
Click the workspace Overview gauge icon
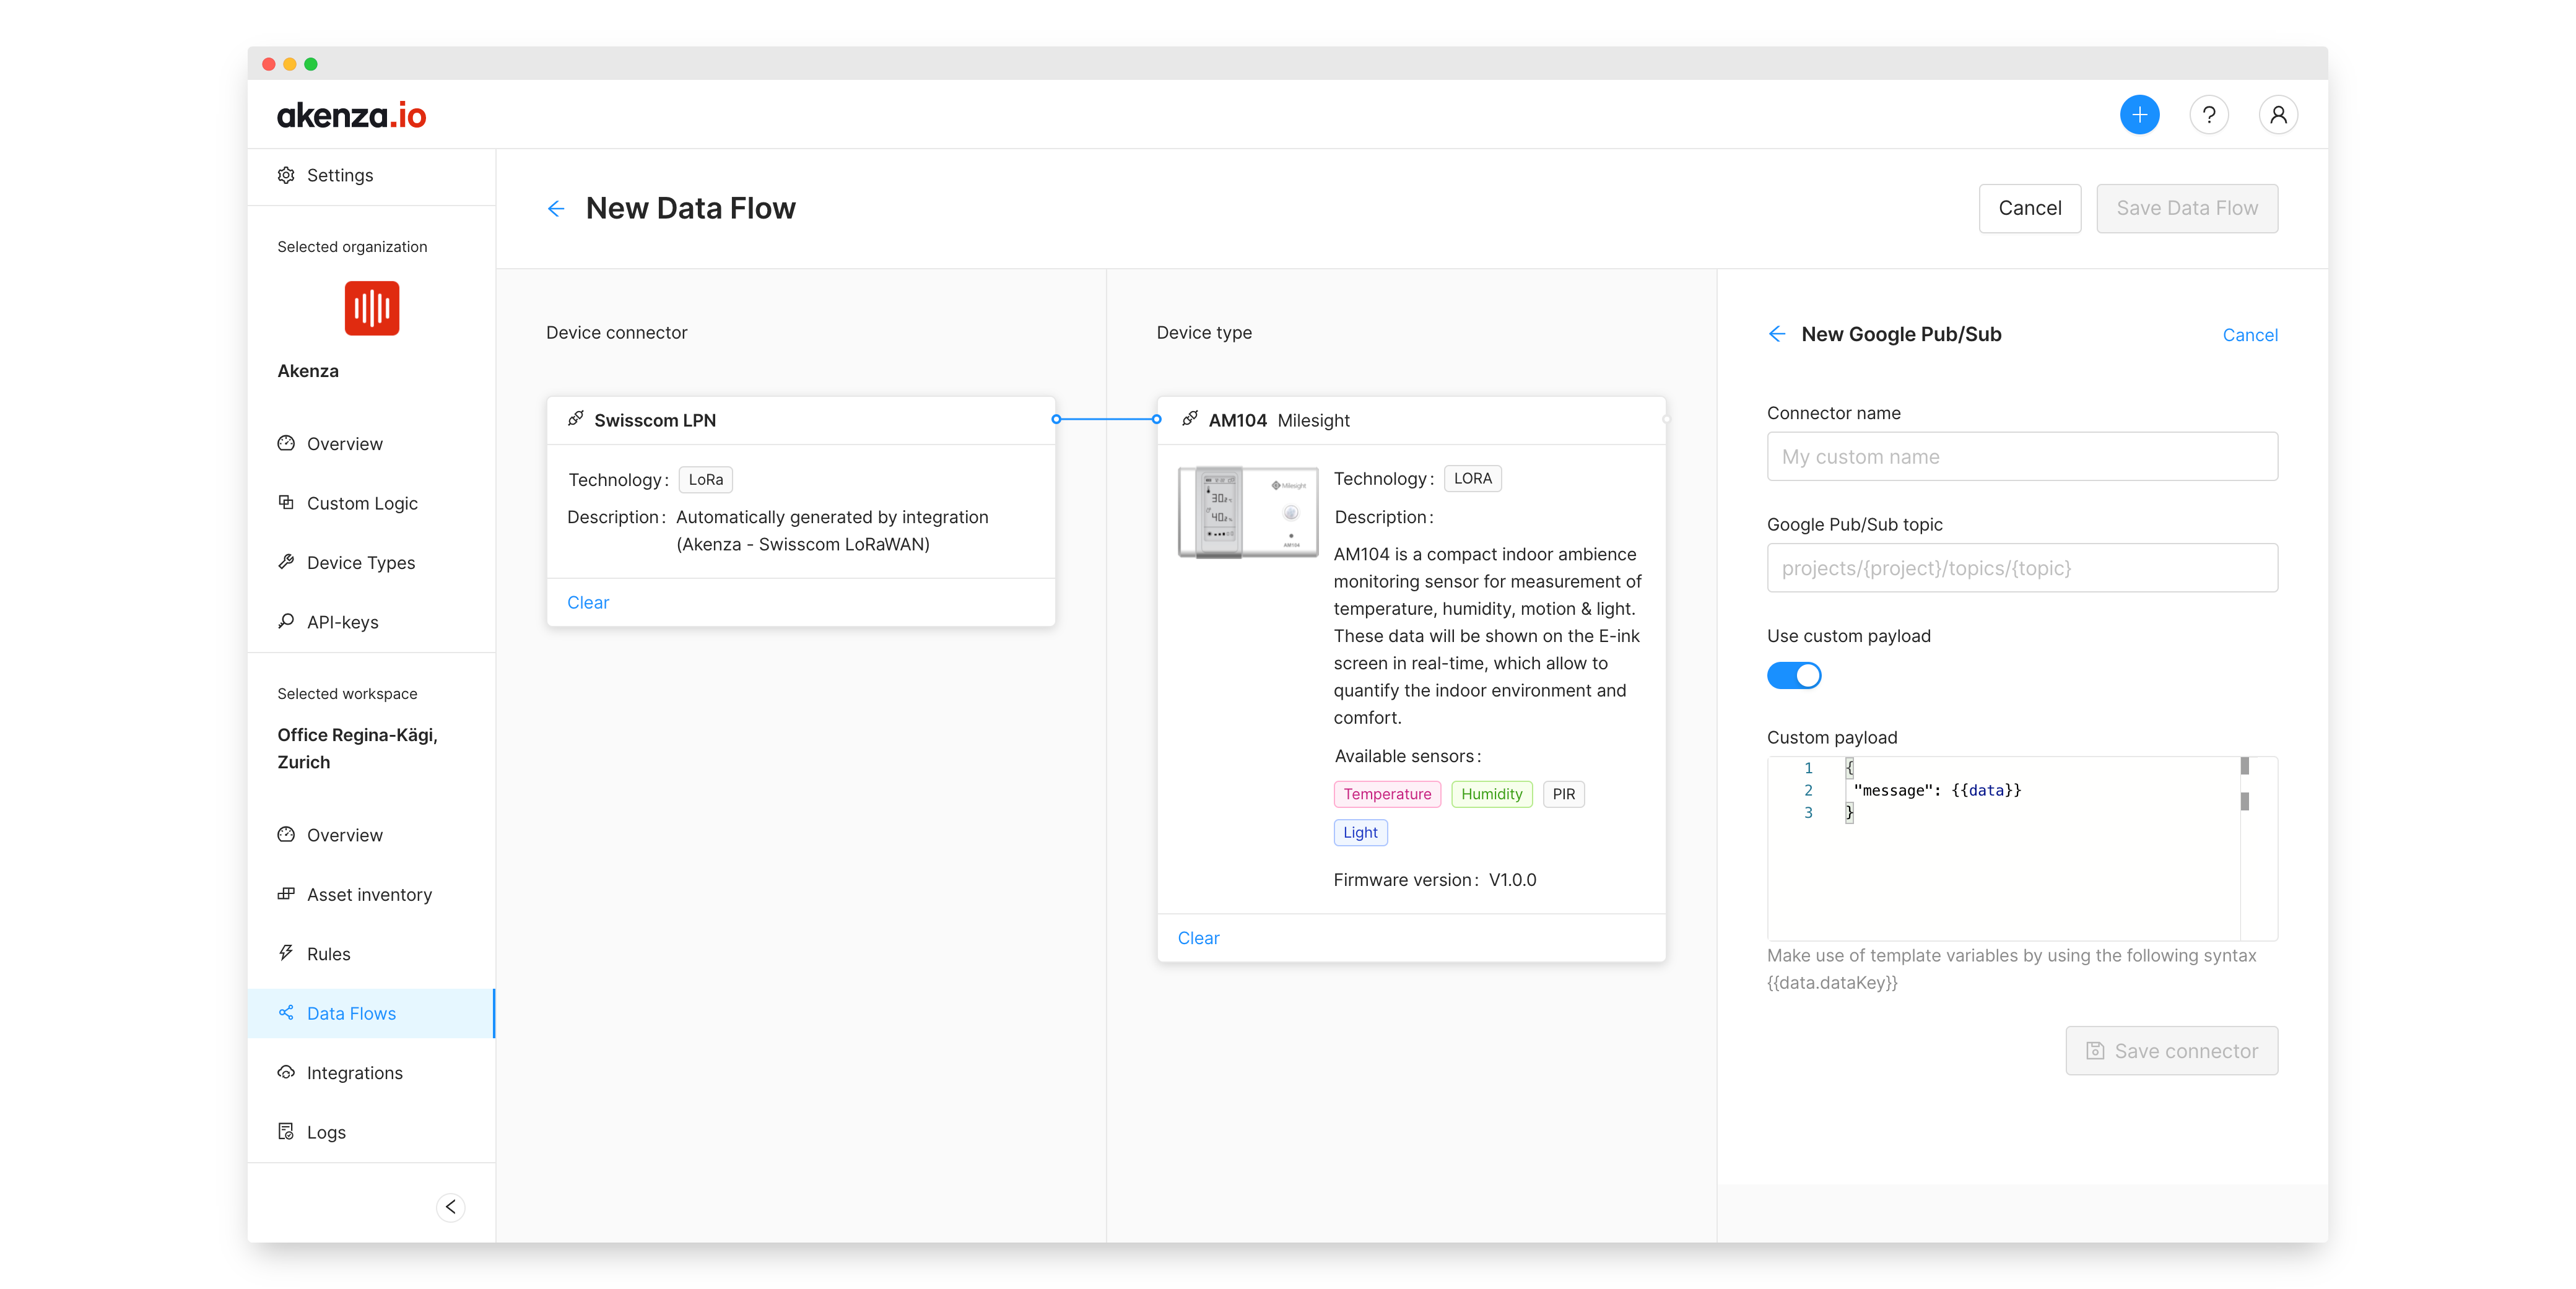click(286, 834)
